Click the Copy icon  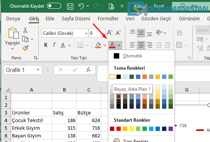(25, 39)
